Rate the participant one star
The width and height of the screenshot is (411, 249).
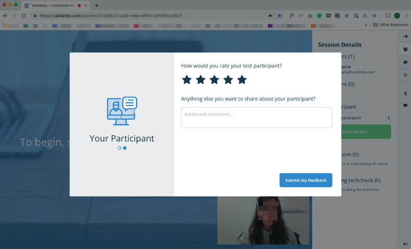(187, 79)
